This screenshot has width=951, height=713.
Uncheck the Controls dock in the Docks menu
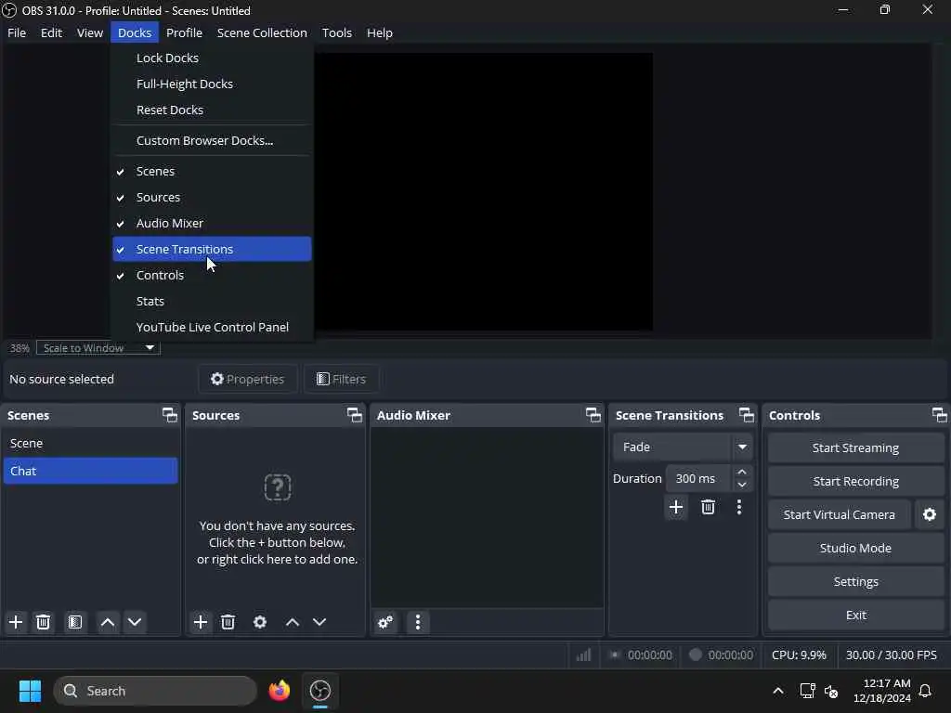(212, 275)
